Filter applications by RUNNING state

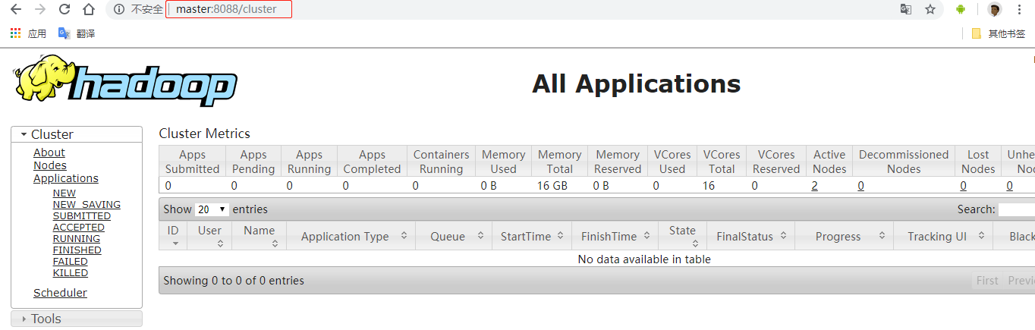point(77,239)
